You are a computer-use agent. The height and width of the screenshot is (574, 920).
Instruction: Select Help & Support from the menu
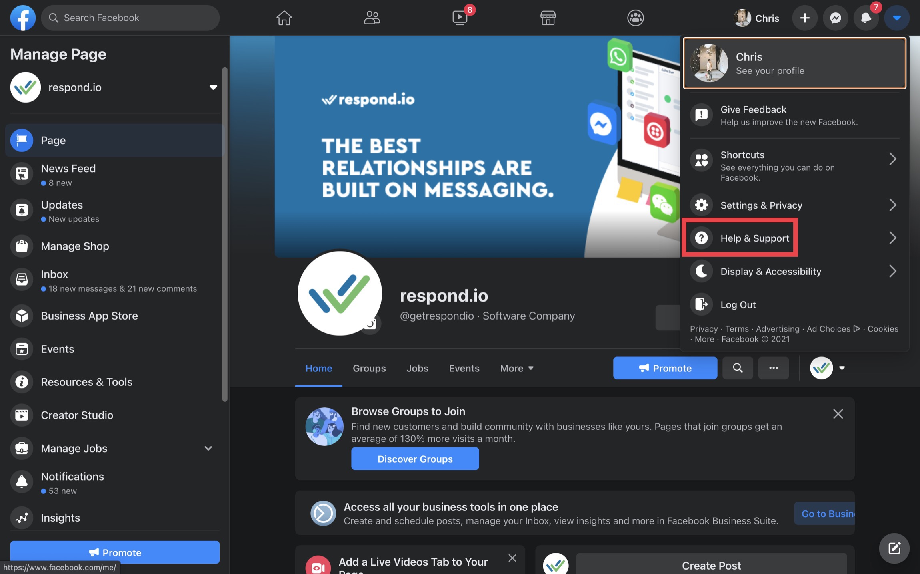click(x=754, y=238)
